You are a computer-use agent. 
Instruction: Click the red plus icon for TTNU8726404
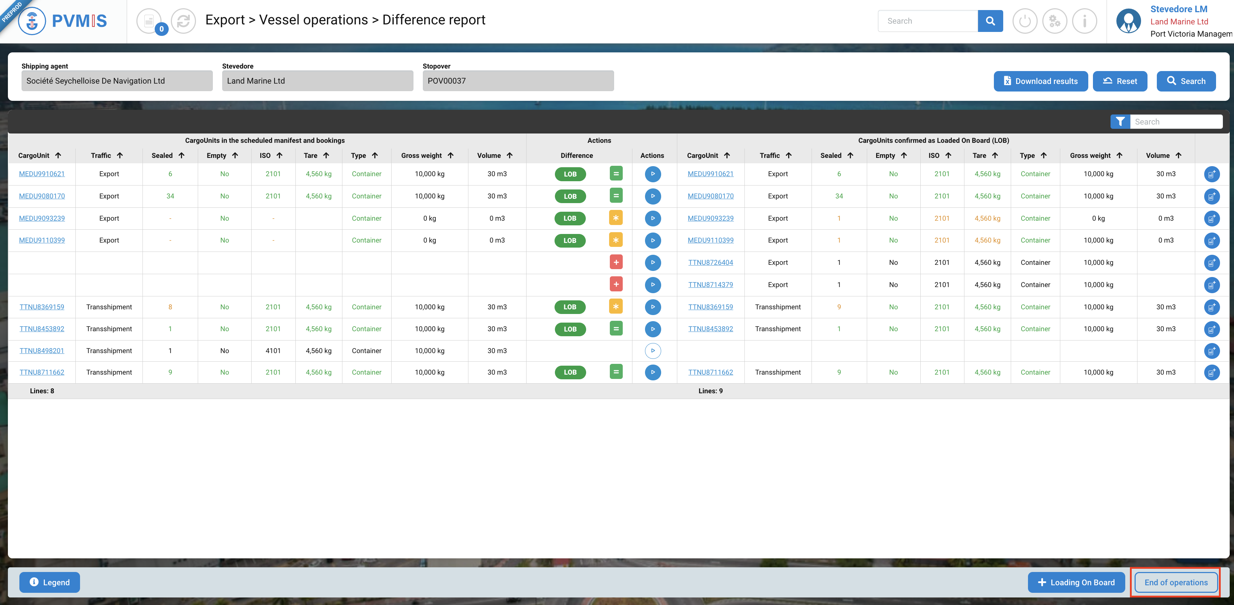click(616, 263)
